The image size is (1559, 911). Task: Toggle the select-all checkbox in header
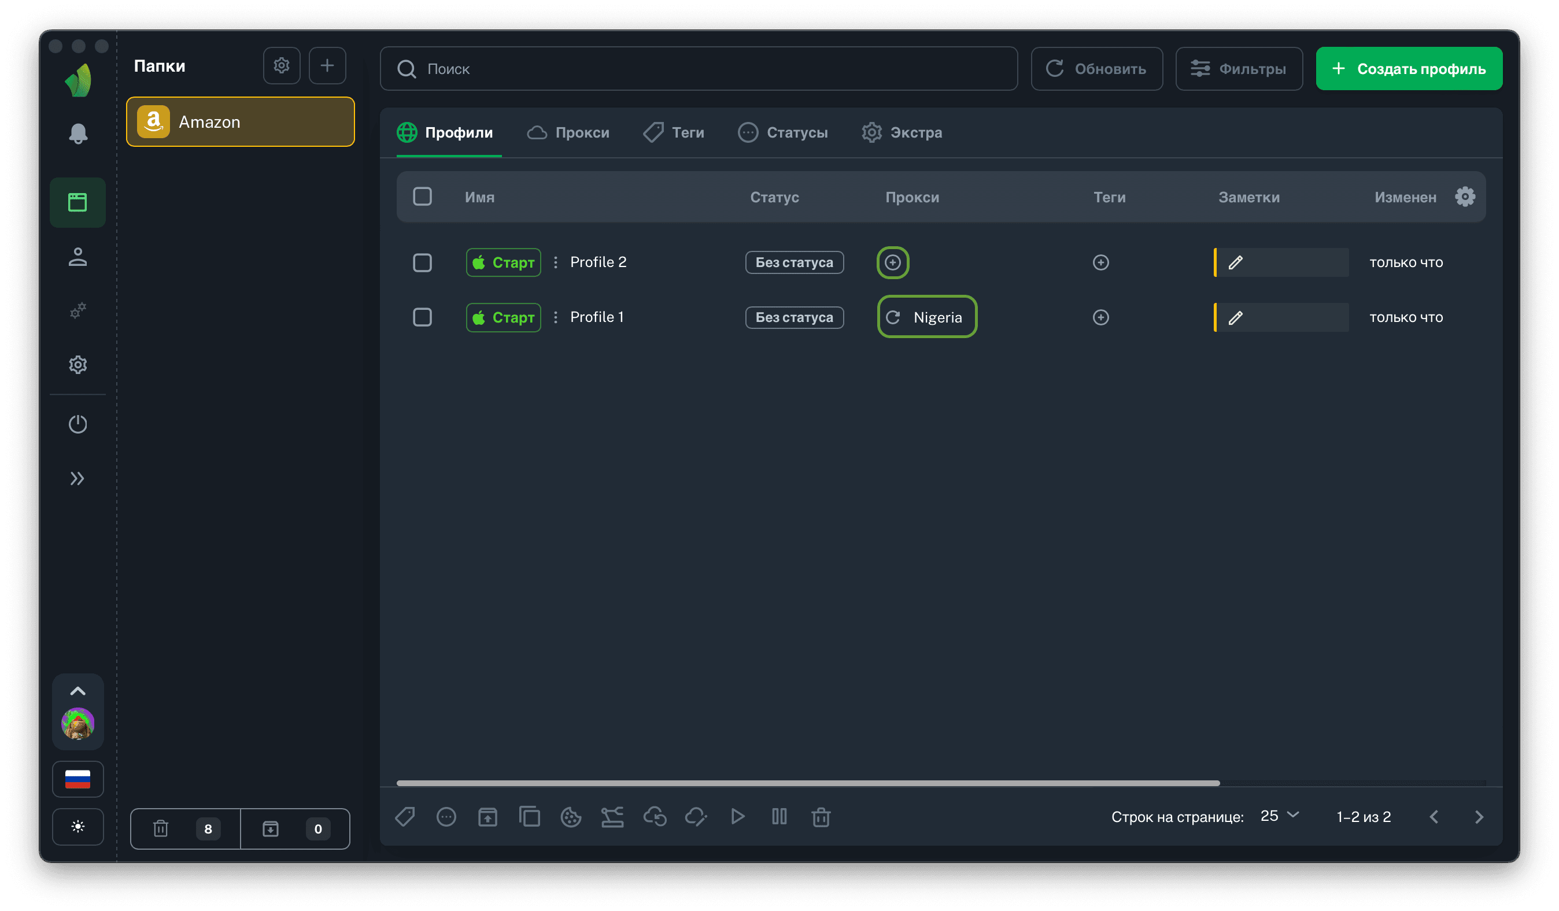[x=422, y=197]
